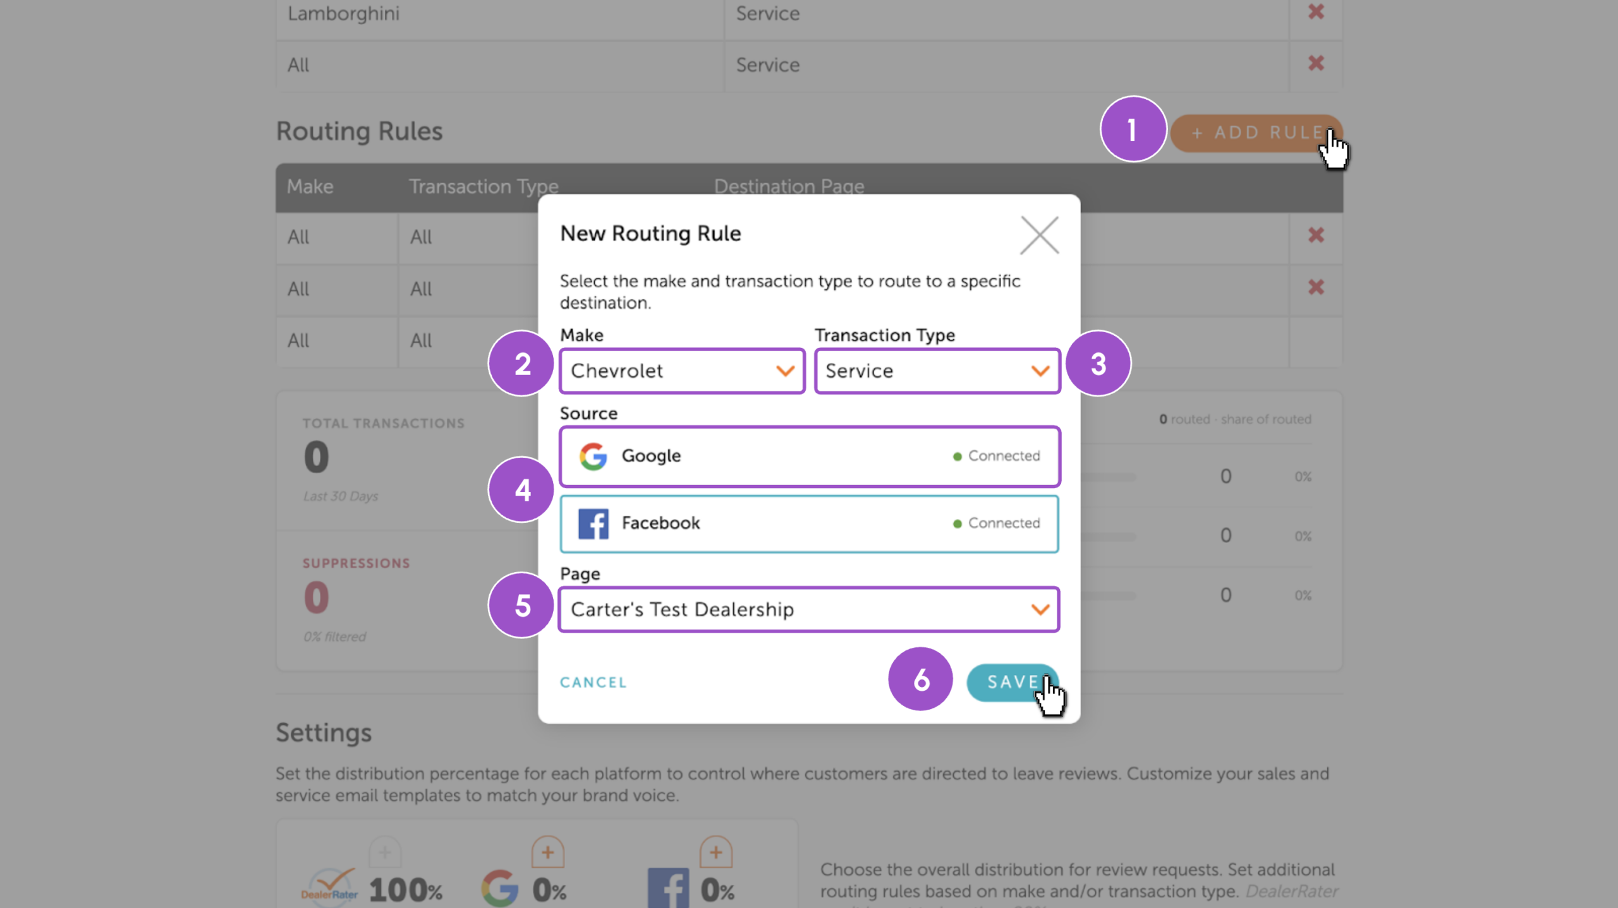Click the Save button
The image size is (1618, 908).
click(1013, 682)
